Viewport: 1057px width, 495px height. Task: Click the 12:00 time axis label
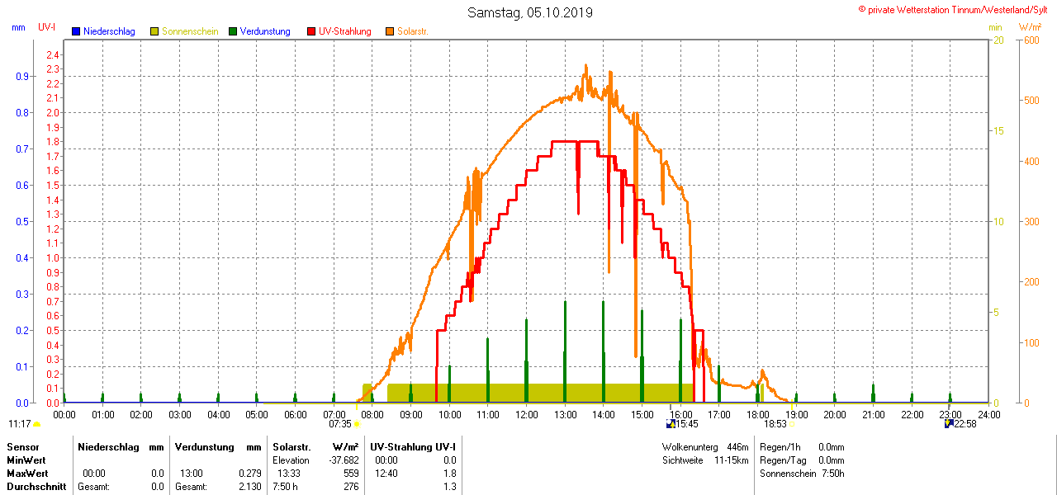click(527, 414)
